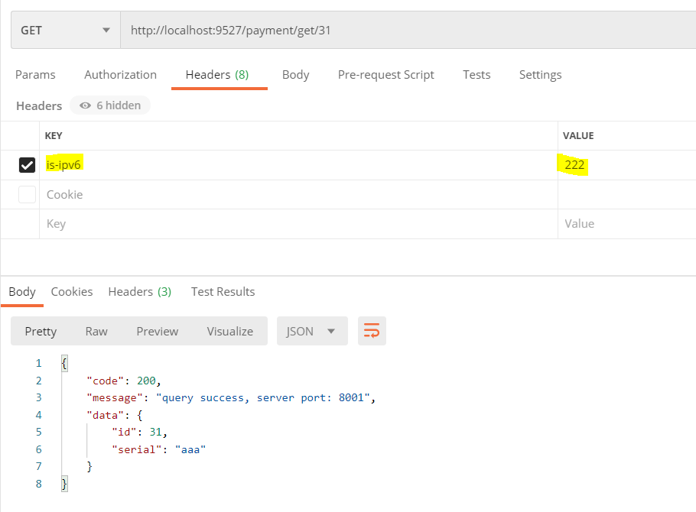The width and height of the screenshot is (696, 512).
Task: Switch response view to Raw
Action: [x=96, y=331]
